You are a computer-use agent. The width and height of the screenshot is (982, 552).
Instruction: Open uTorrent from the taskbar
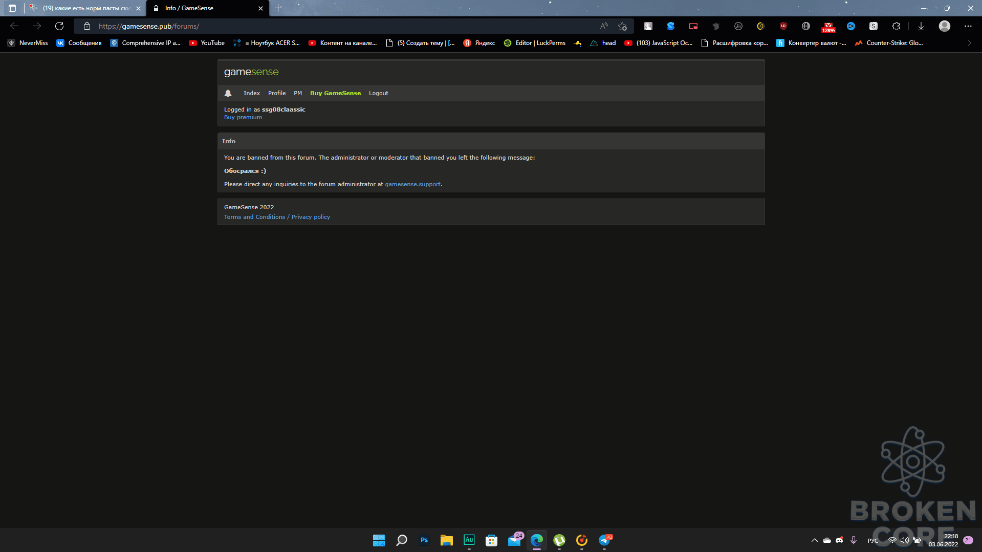559,540
